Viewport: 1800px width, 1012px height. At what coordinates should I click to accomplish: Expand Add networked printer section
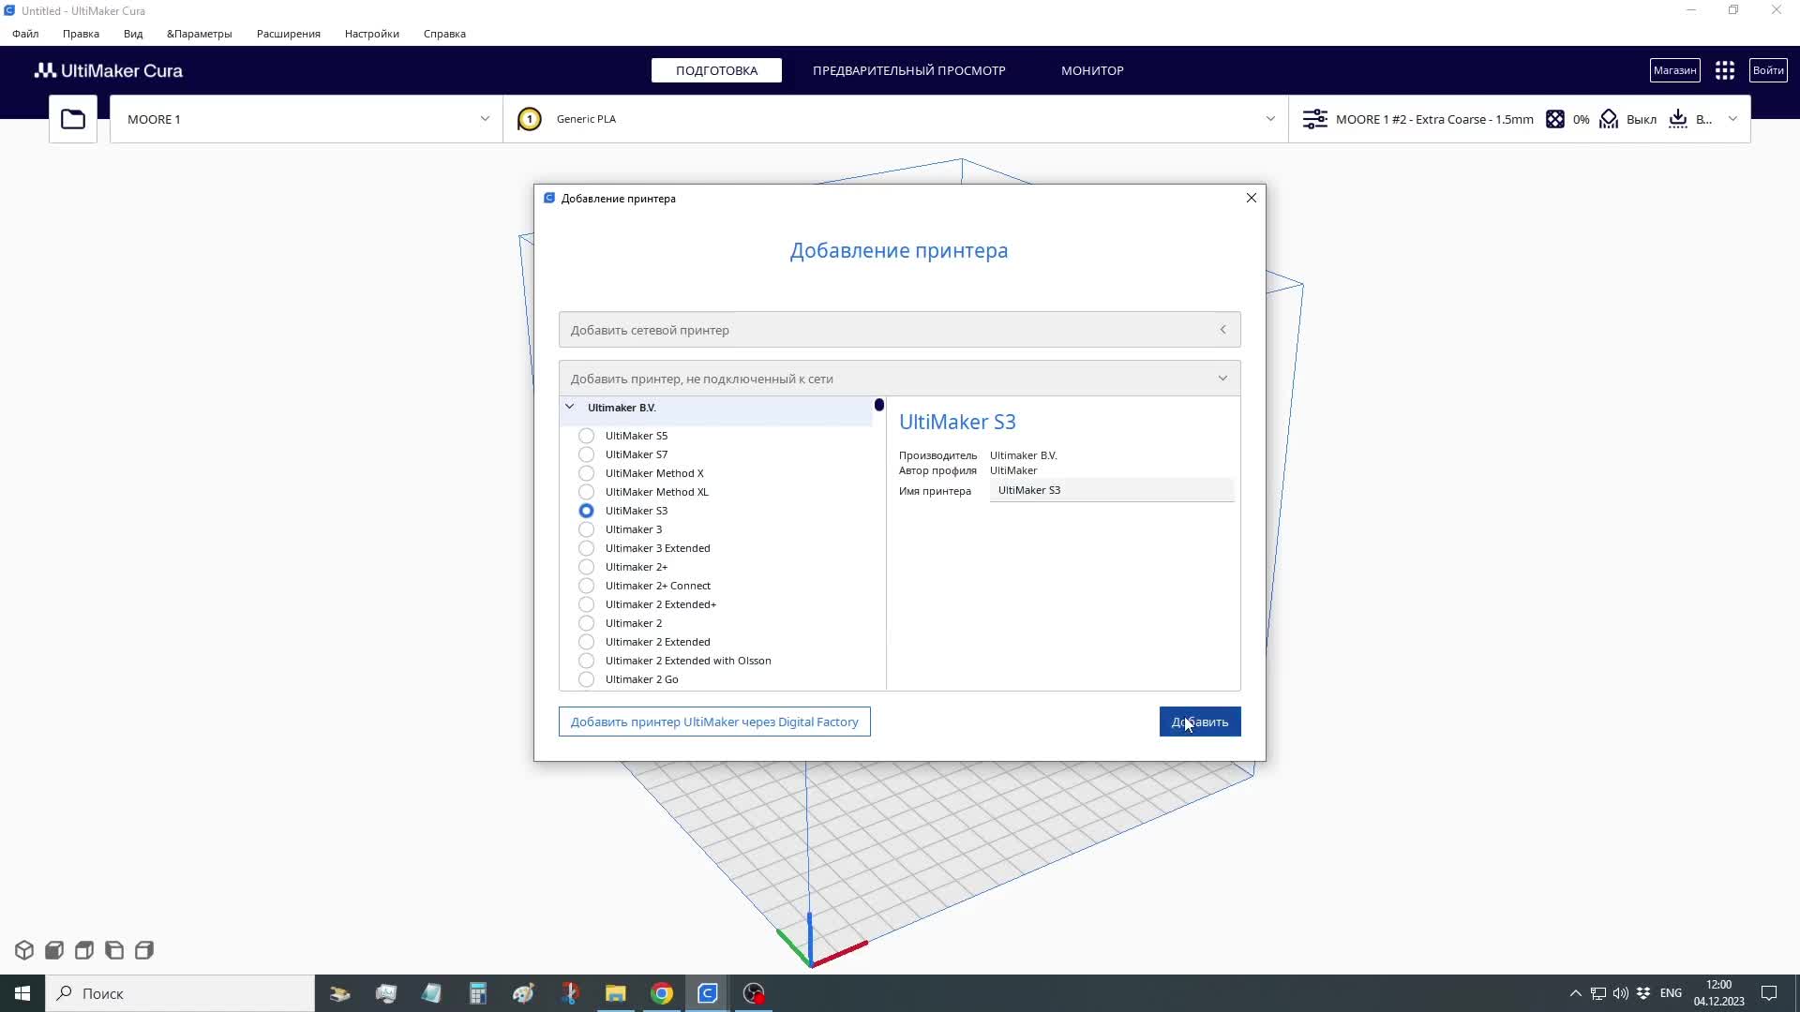coord(900,330)
